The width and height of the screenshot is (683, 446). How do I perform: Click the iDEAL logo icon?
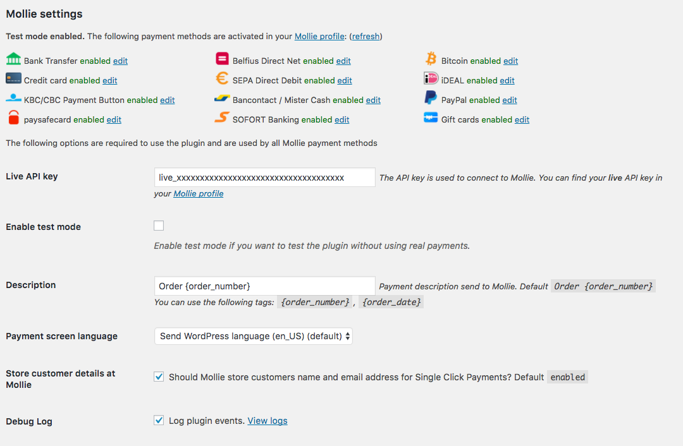tap(431, 79)
